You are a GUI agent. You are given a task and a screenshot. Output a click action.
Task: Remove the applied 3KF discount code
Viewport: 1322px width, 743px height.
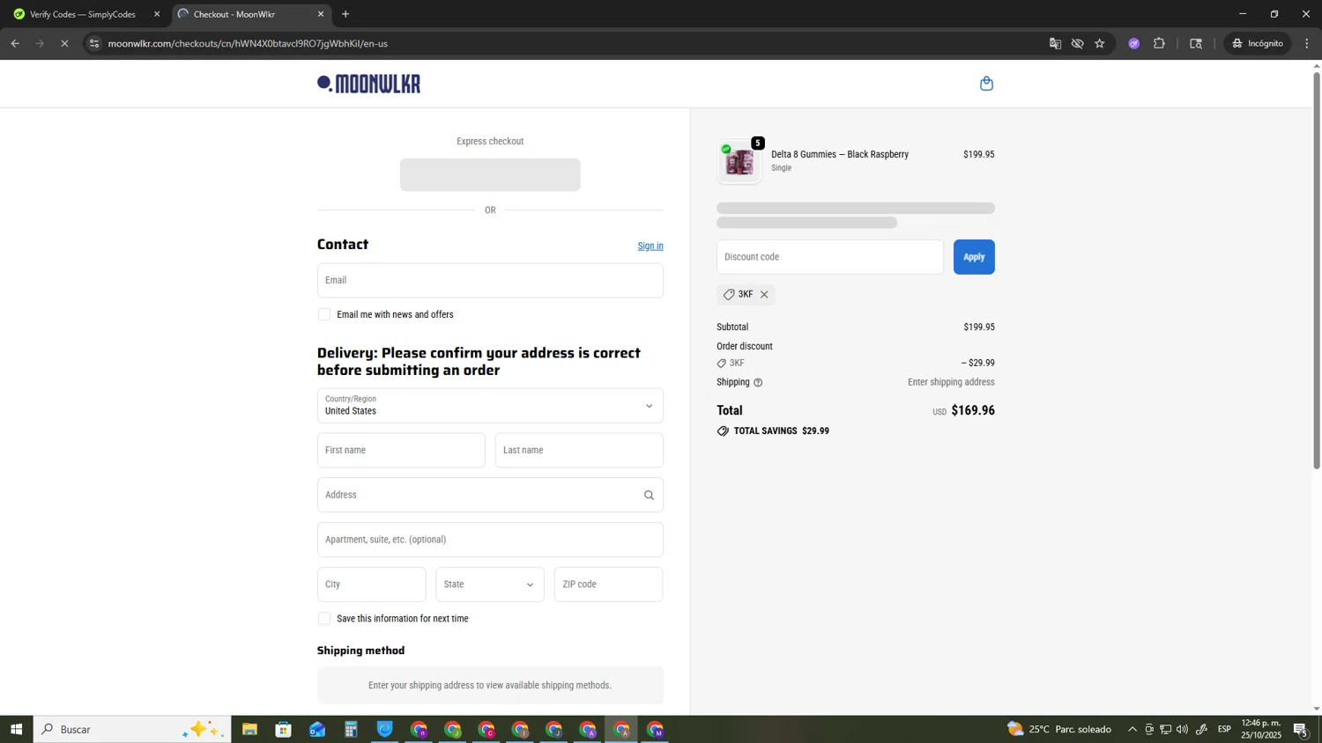click(764, 295)
